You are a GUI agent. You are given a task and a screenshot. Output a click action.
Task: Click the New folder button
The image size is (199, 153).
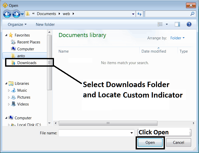point(45,25)
